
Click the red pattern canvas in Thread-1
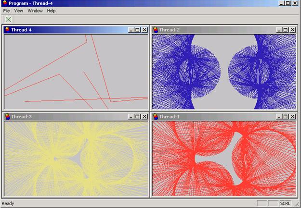click(224, 159)
